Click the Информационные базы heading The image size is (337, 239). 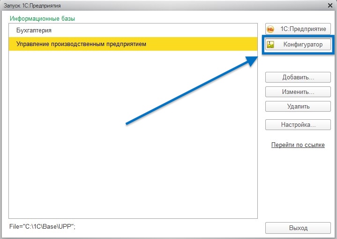(42, 18)
